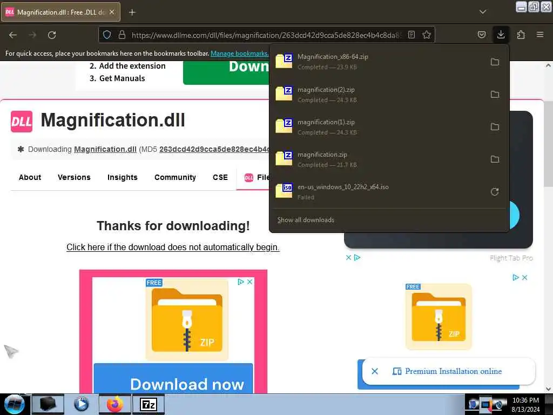Dismiss Premium Installation online popup
Viewport: 553px width, 415px height.
[375, 371]
